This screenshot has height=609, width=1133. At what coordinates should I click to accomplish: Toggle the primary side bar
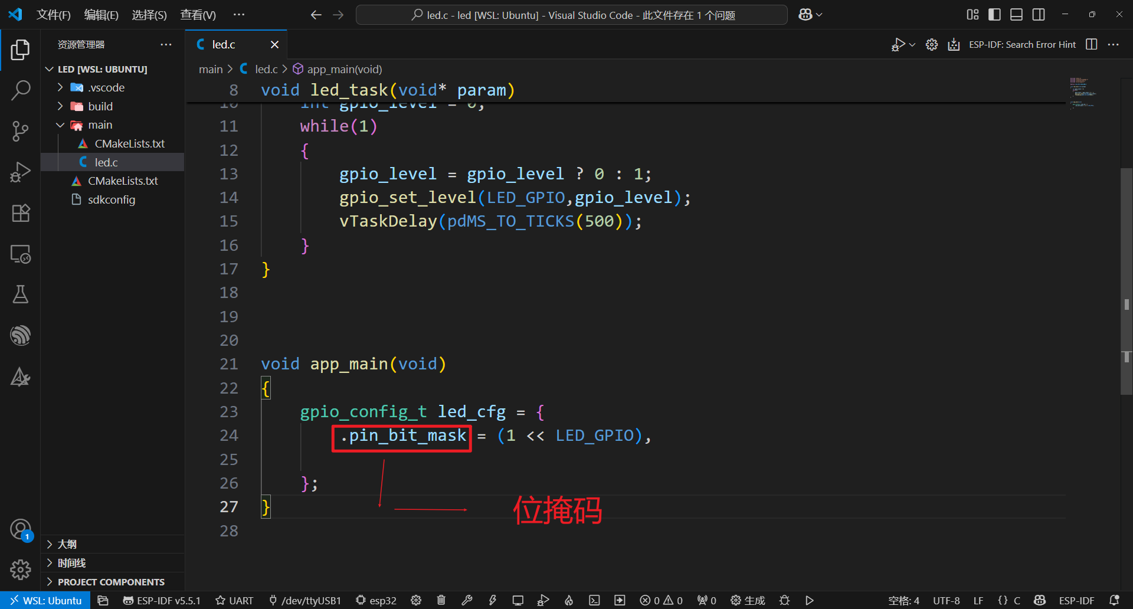994,15
